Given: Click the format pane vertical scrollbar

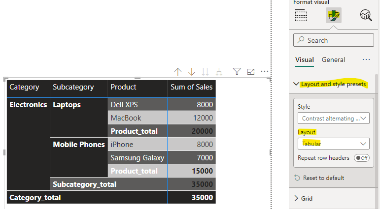Looking at the screenshot, I should coord(377,142).
